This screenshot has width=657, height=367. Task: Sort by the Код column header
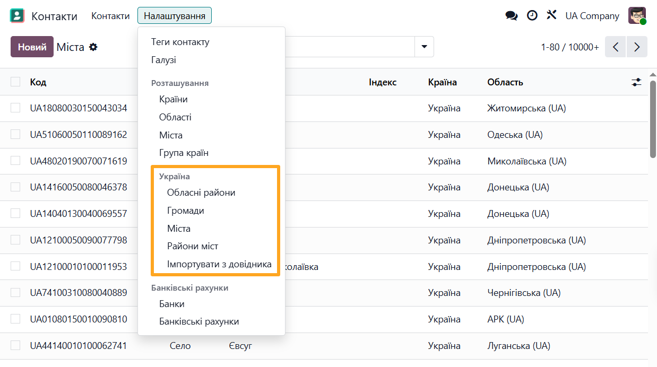38,82
